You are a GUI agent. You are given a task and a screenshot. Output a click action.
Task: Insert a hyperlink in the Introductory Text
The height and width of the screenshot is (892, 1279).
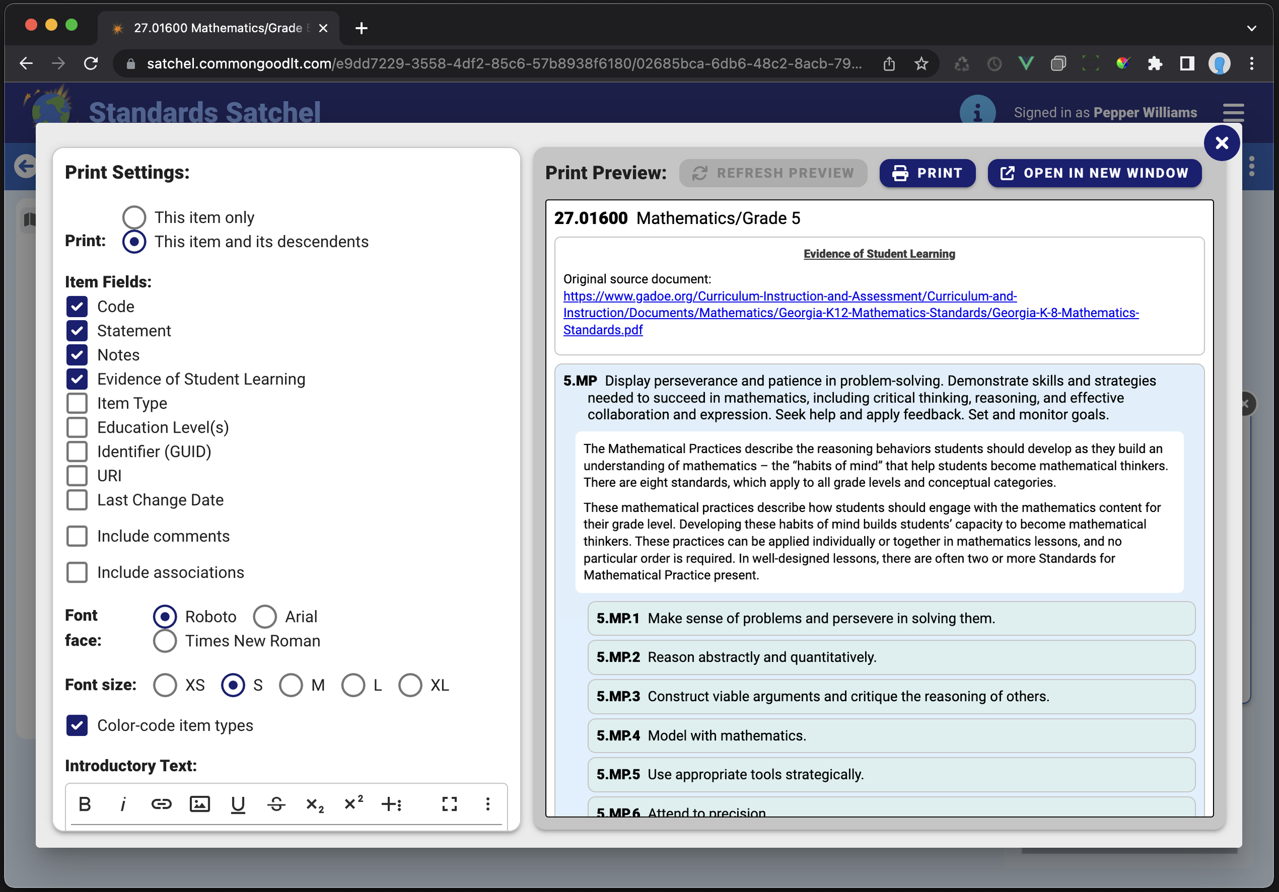coord(162,804)
